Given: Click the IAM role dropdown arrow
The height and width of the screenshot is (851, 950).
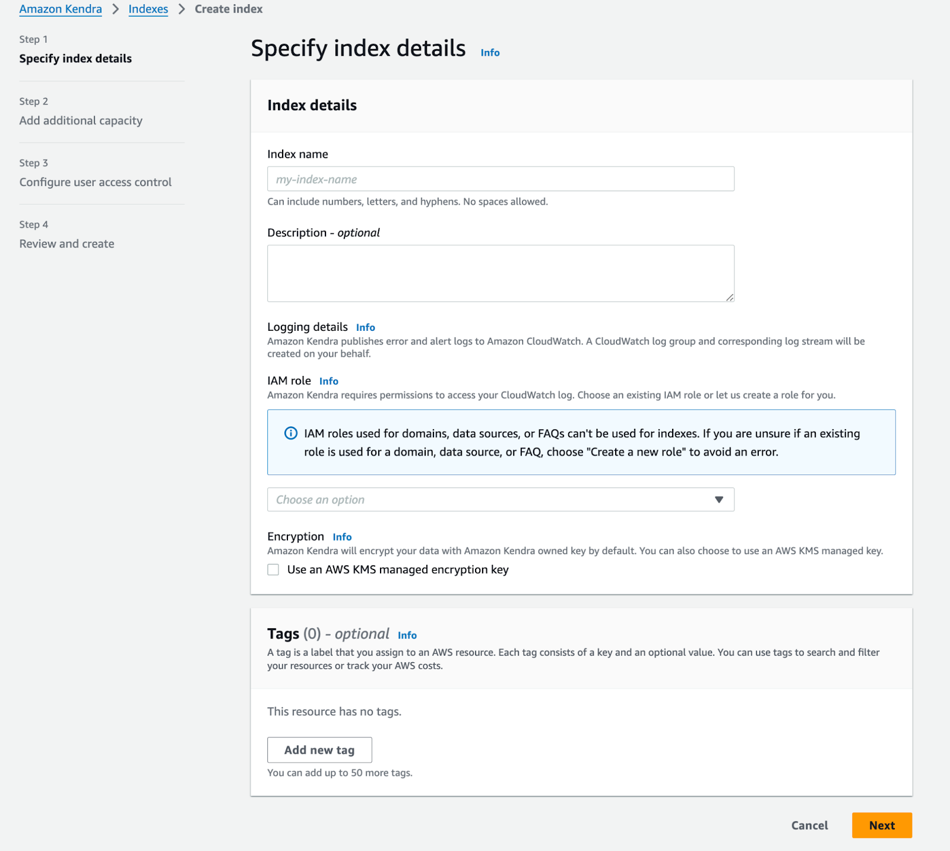Looking at the screenshot, I should point(719,499).
